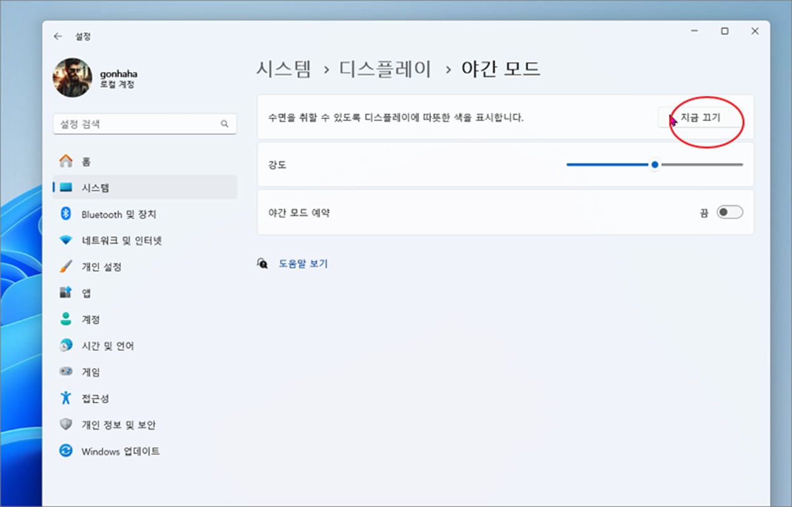Click the back arrow in title bar
The width and height of the screenshot is (792, 507).
58,37
